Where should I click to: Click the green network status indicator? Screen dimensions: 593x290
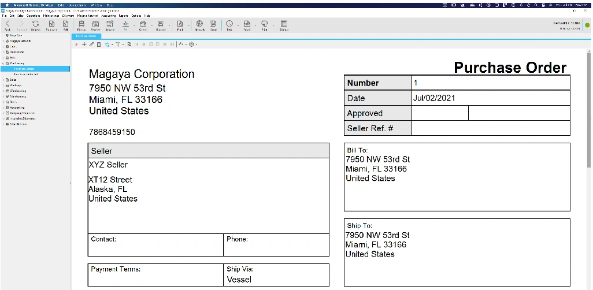587,25
